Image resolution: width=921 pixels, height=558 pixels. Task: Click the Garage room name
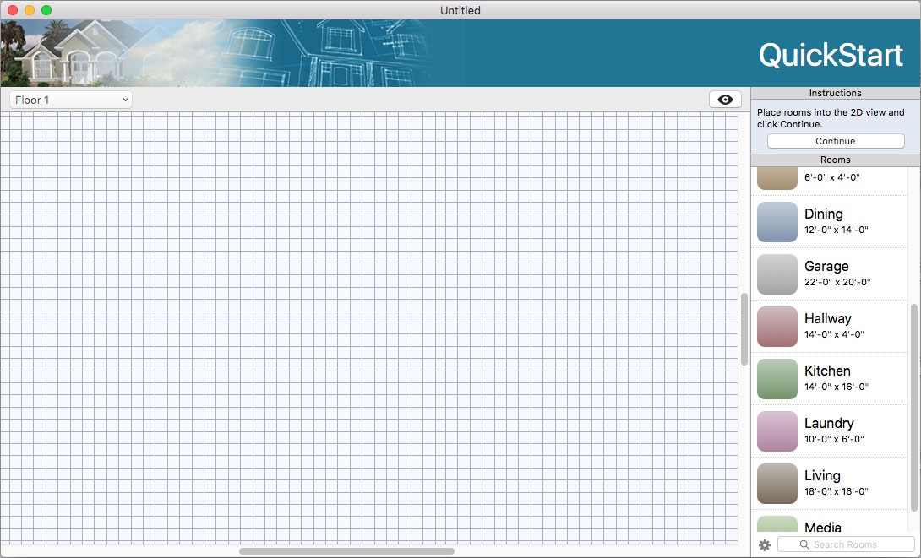pyautogui.click(x=826, y=267)
